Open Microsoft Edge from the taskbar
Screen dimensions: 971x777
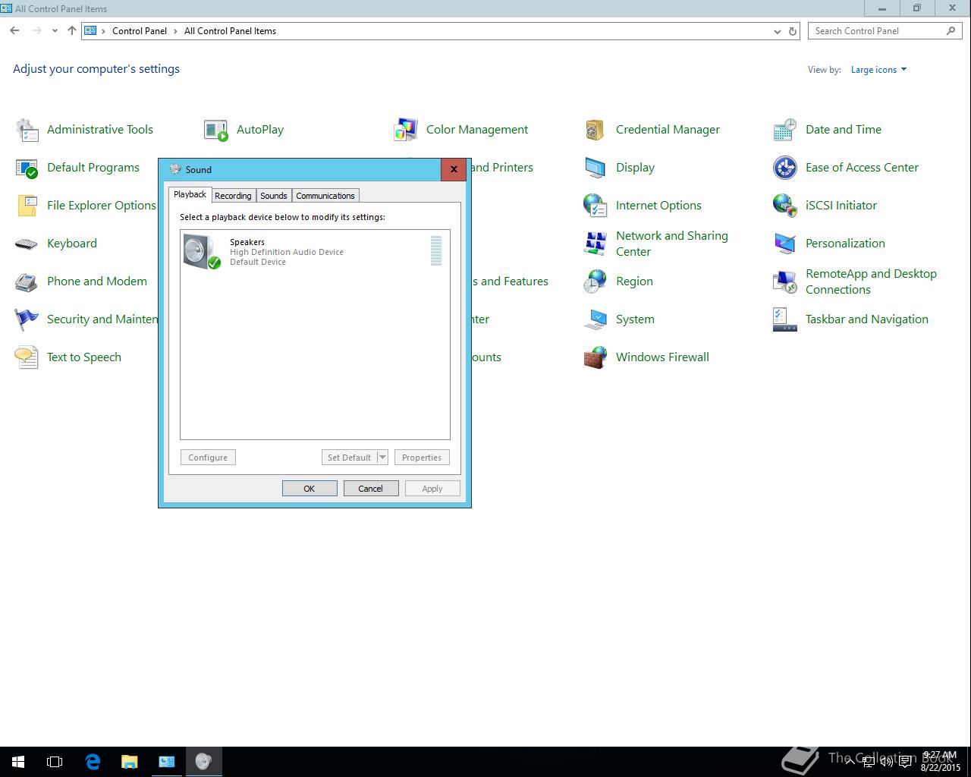click(x=93, y=762)
